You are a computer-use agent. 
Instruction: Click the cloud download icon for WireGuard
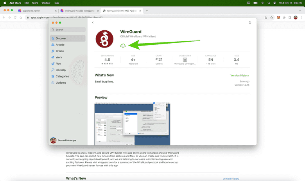(x=123, y=46)
